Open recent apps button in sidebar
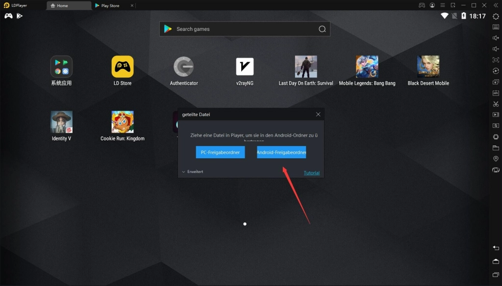This screenshot has width=502, height=286. click(x=496, y=274)
